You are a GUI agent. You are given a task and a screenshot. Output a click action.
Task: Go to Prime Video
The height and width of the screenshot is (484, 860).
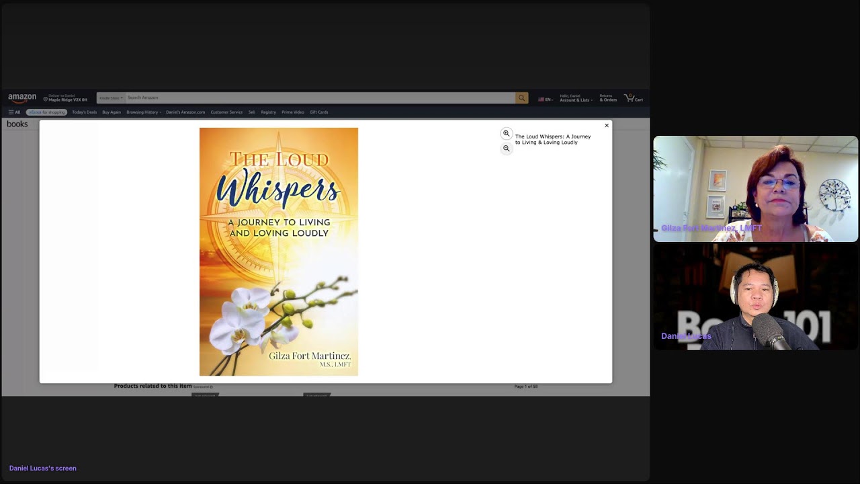[293, 112]
